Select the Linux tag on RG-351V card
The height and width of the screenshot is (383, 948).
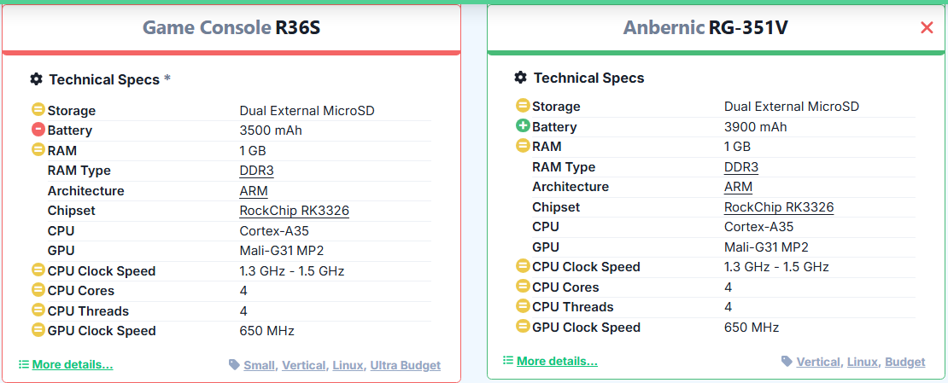point(862,362)
